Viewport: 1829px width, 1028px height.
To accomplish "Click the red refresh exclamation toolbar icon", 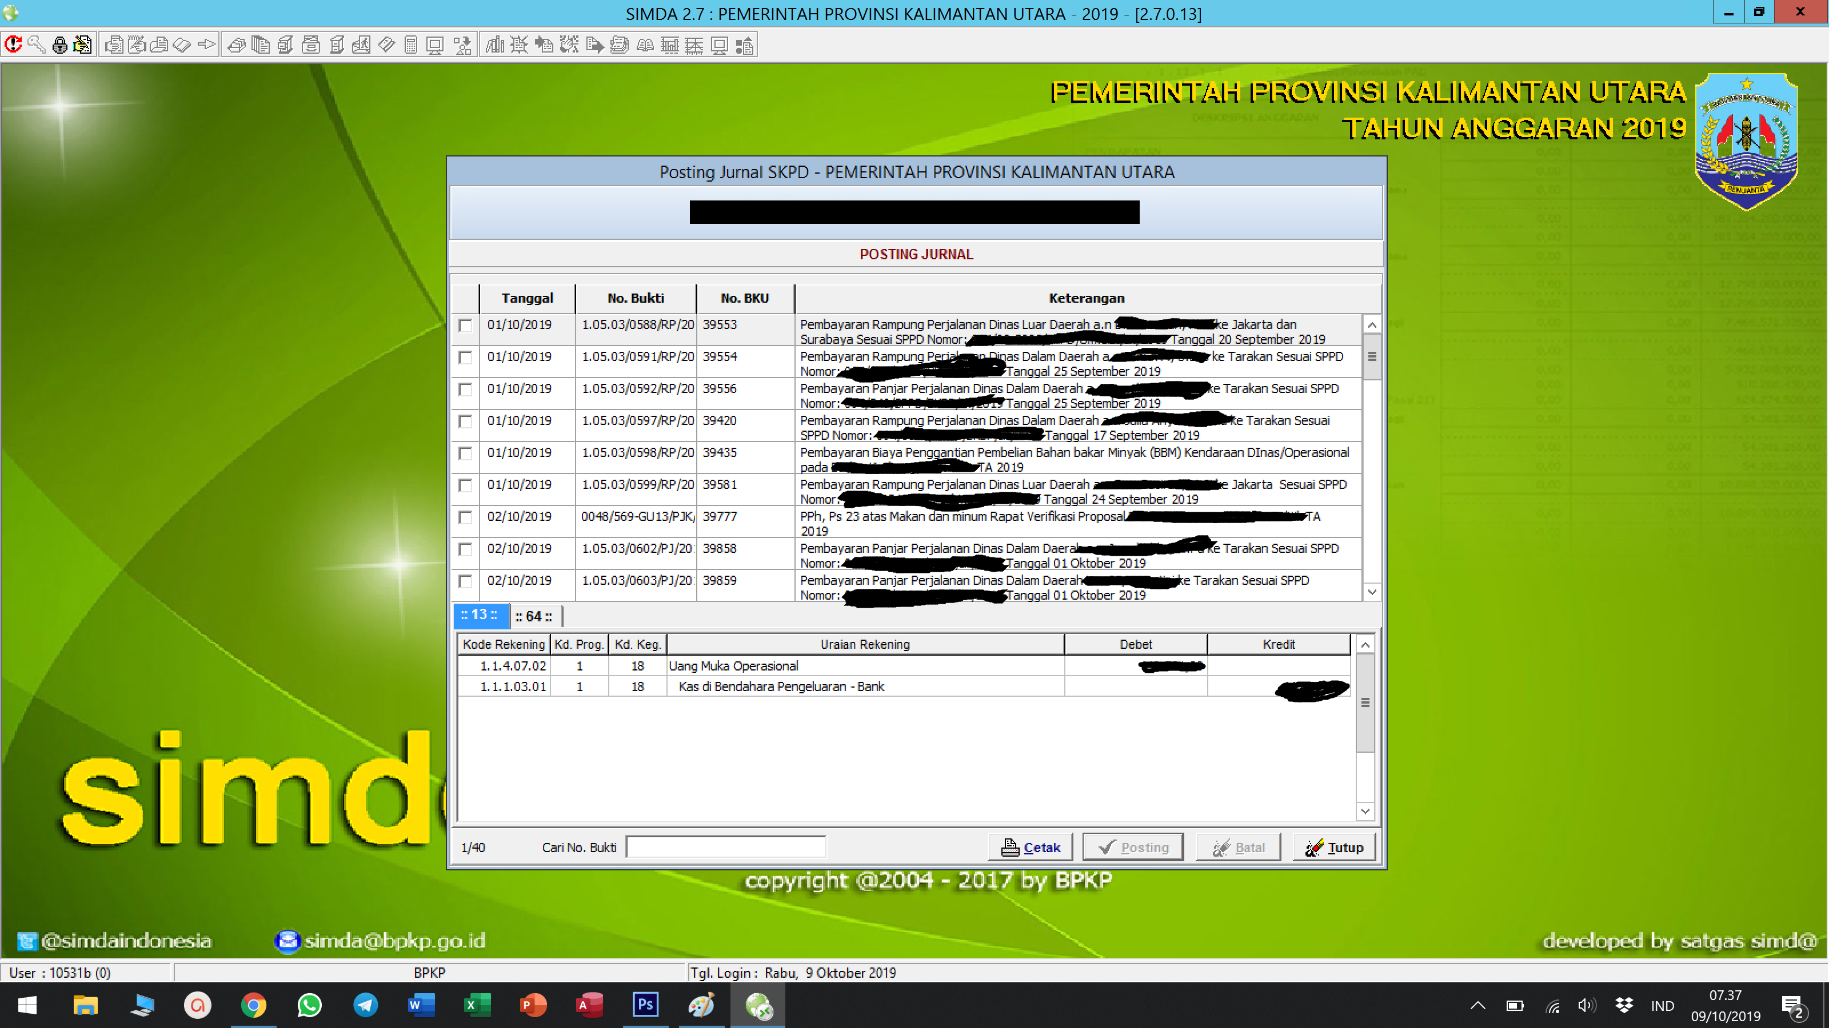I will point(14,46).
